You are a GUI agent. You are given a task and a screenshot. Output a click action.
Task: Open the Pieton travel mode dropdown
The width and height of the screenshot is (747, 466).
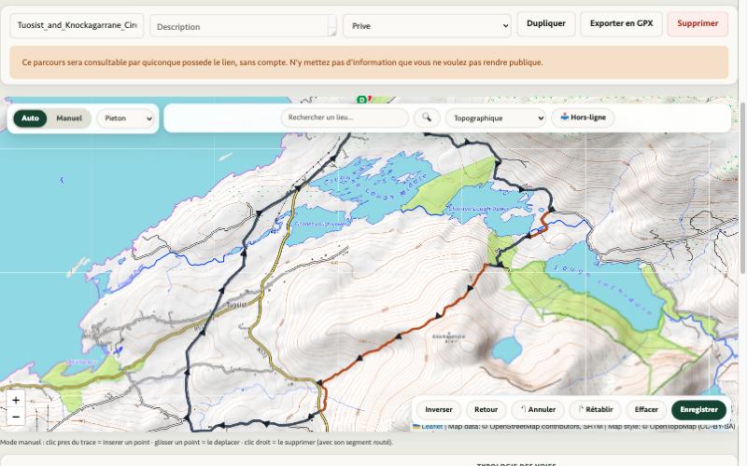tap(126, 118)
